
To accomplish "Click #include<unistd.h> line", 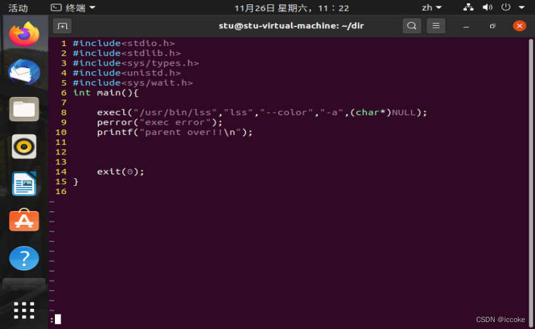I will pyautogui.click(x=127, y=73).
